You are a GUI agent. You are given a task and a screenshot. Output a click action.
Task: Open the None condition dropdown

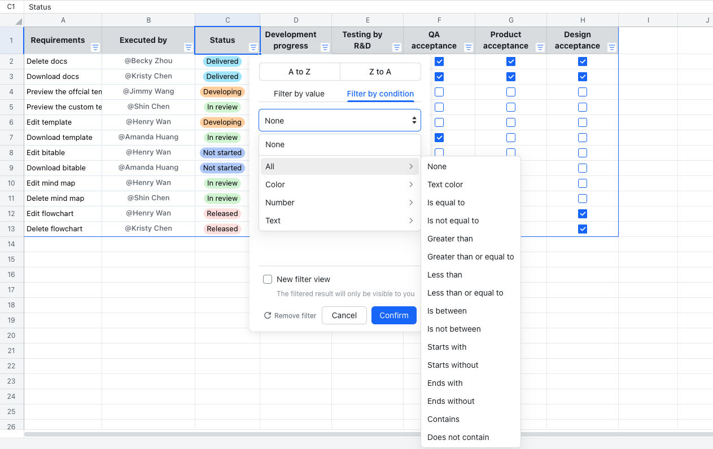(x=339, y=120)
